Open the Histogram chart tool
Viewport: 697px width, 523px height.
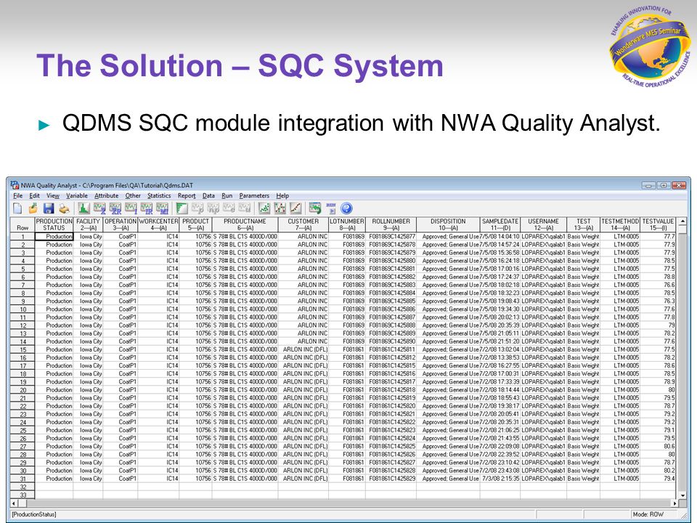84,208
